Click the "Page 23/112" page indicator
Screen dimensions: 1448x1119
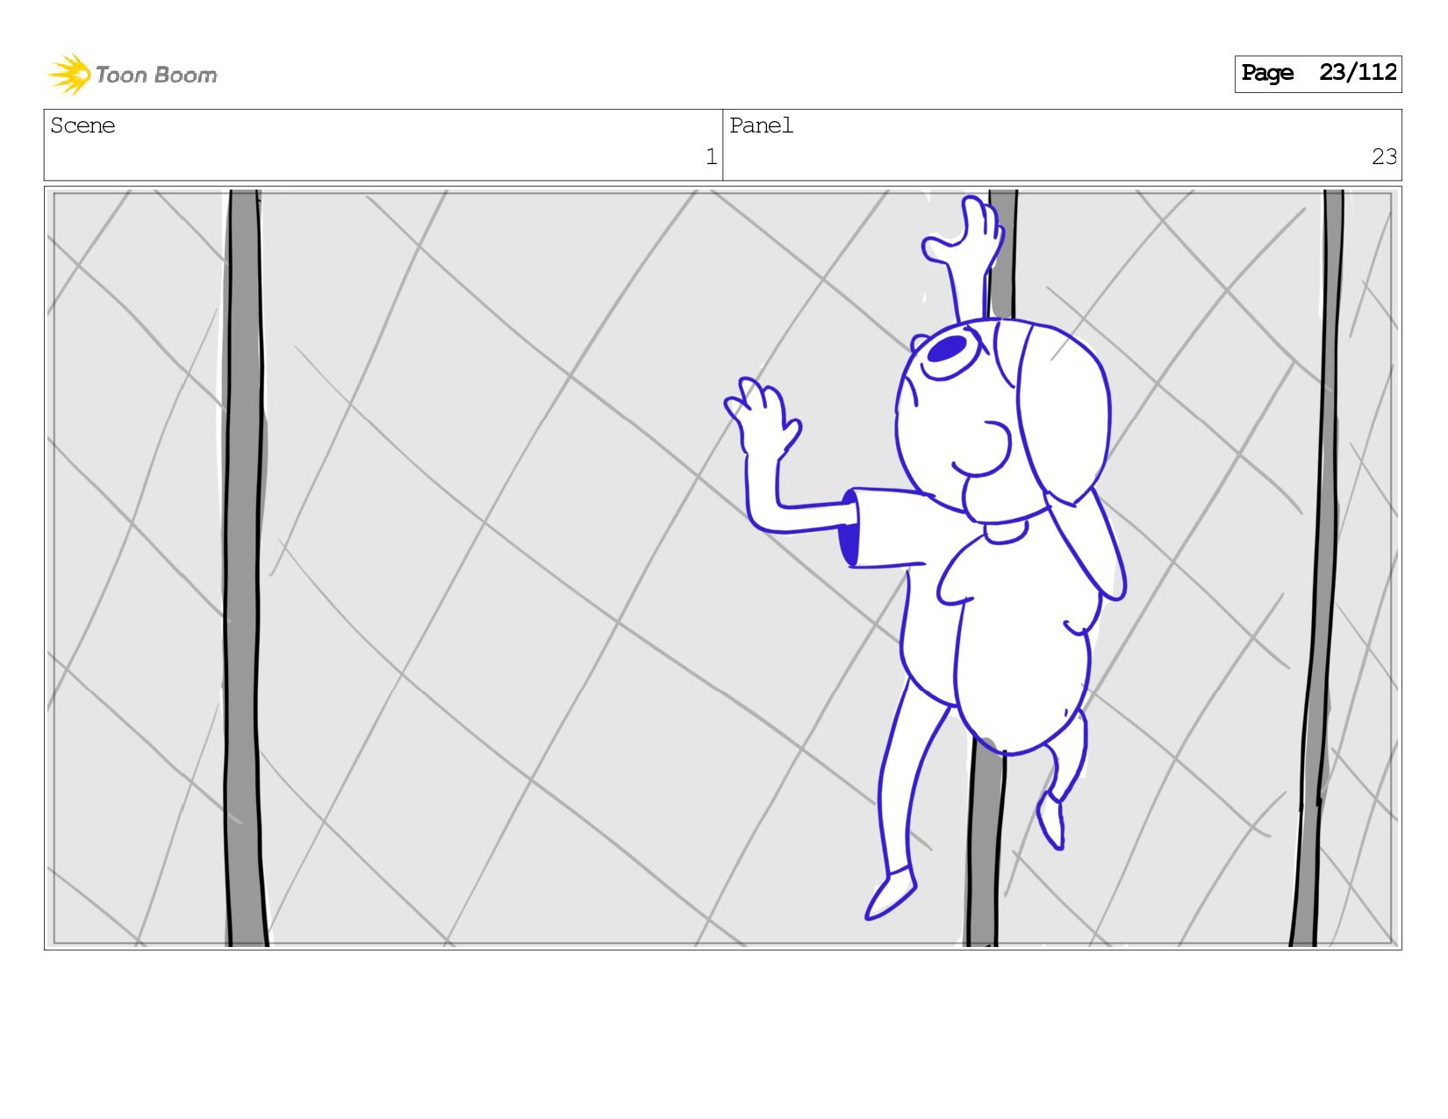click(x=1318, y=74)
